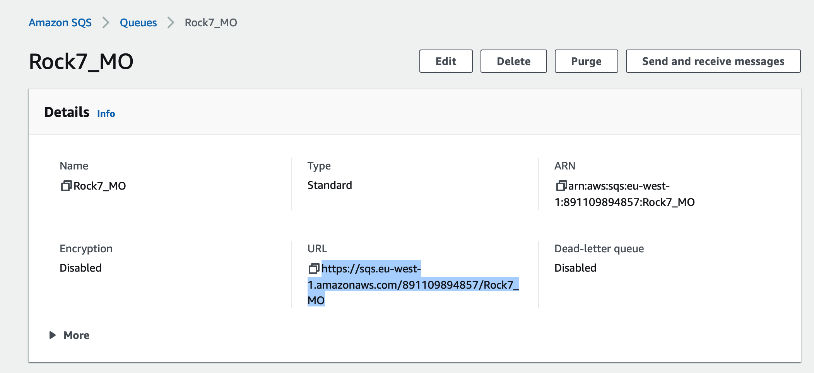Click the Dead-letter queue Disabled value
This screenshot has width=814, height=373.
coord(575,268)
